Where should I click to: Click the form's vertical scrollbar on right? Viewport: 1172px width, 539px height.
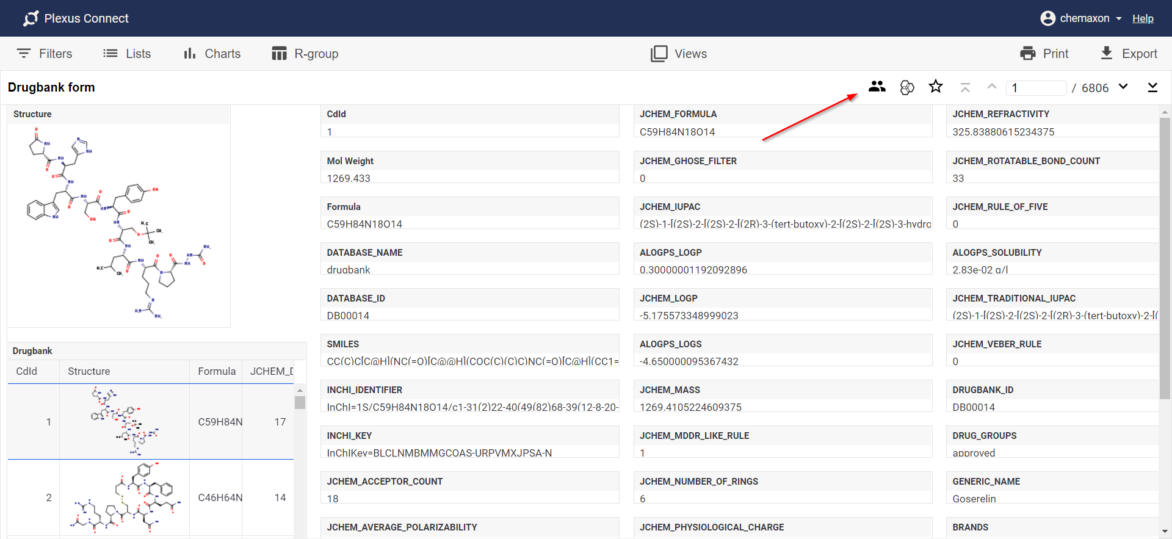click(1165, 256)
